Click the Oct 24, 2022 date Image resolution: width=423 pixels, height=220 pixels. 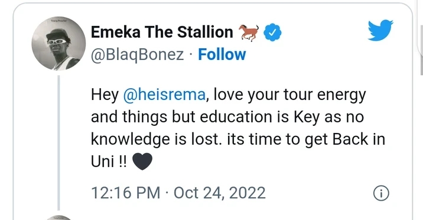(x=220, y=193)
